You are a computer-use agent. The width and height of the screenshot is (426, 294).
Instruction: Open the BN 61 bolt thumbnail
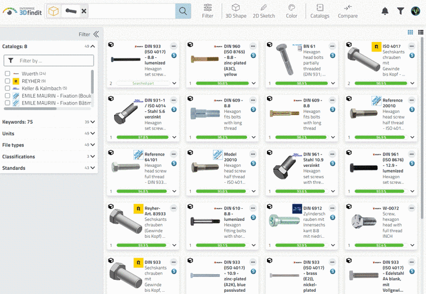[285, 60]
